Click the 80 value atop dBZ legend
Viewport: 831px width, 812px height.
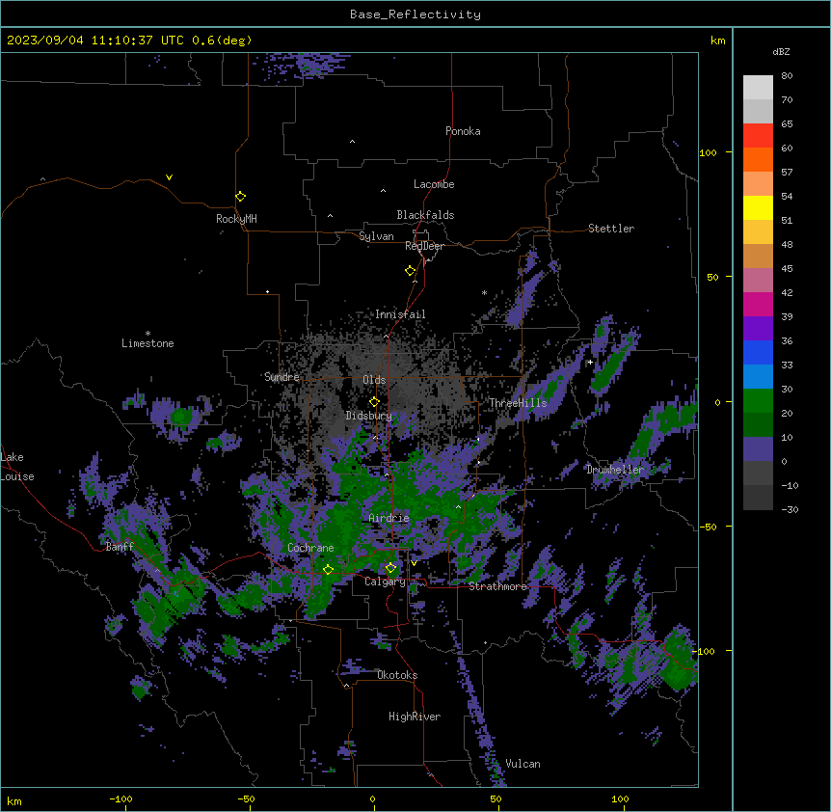click(x=787, y=76)
